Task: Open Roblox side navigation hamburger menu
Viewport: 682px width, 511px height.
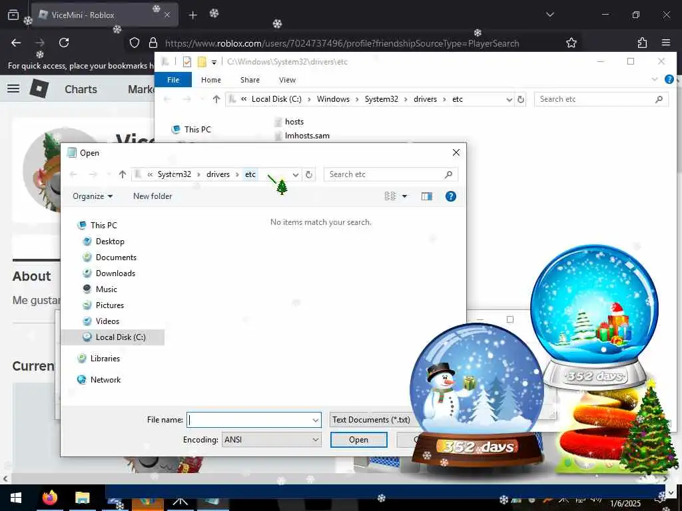Action: pyautogui.click(x=13, y=88)
